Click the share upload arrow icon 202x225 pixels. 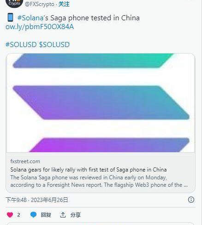[x=63, y=215]
